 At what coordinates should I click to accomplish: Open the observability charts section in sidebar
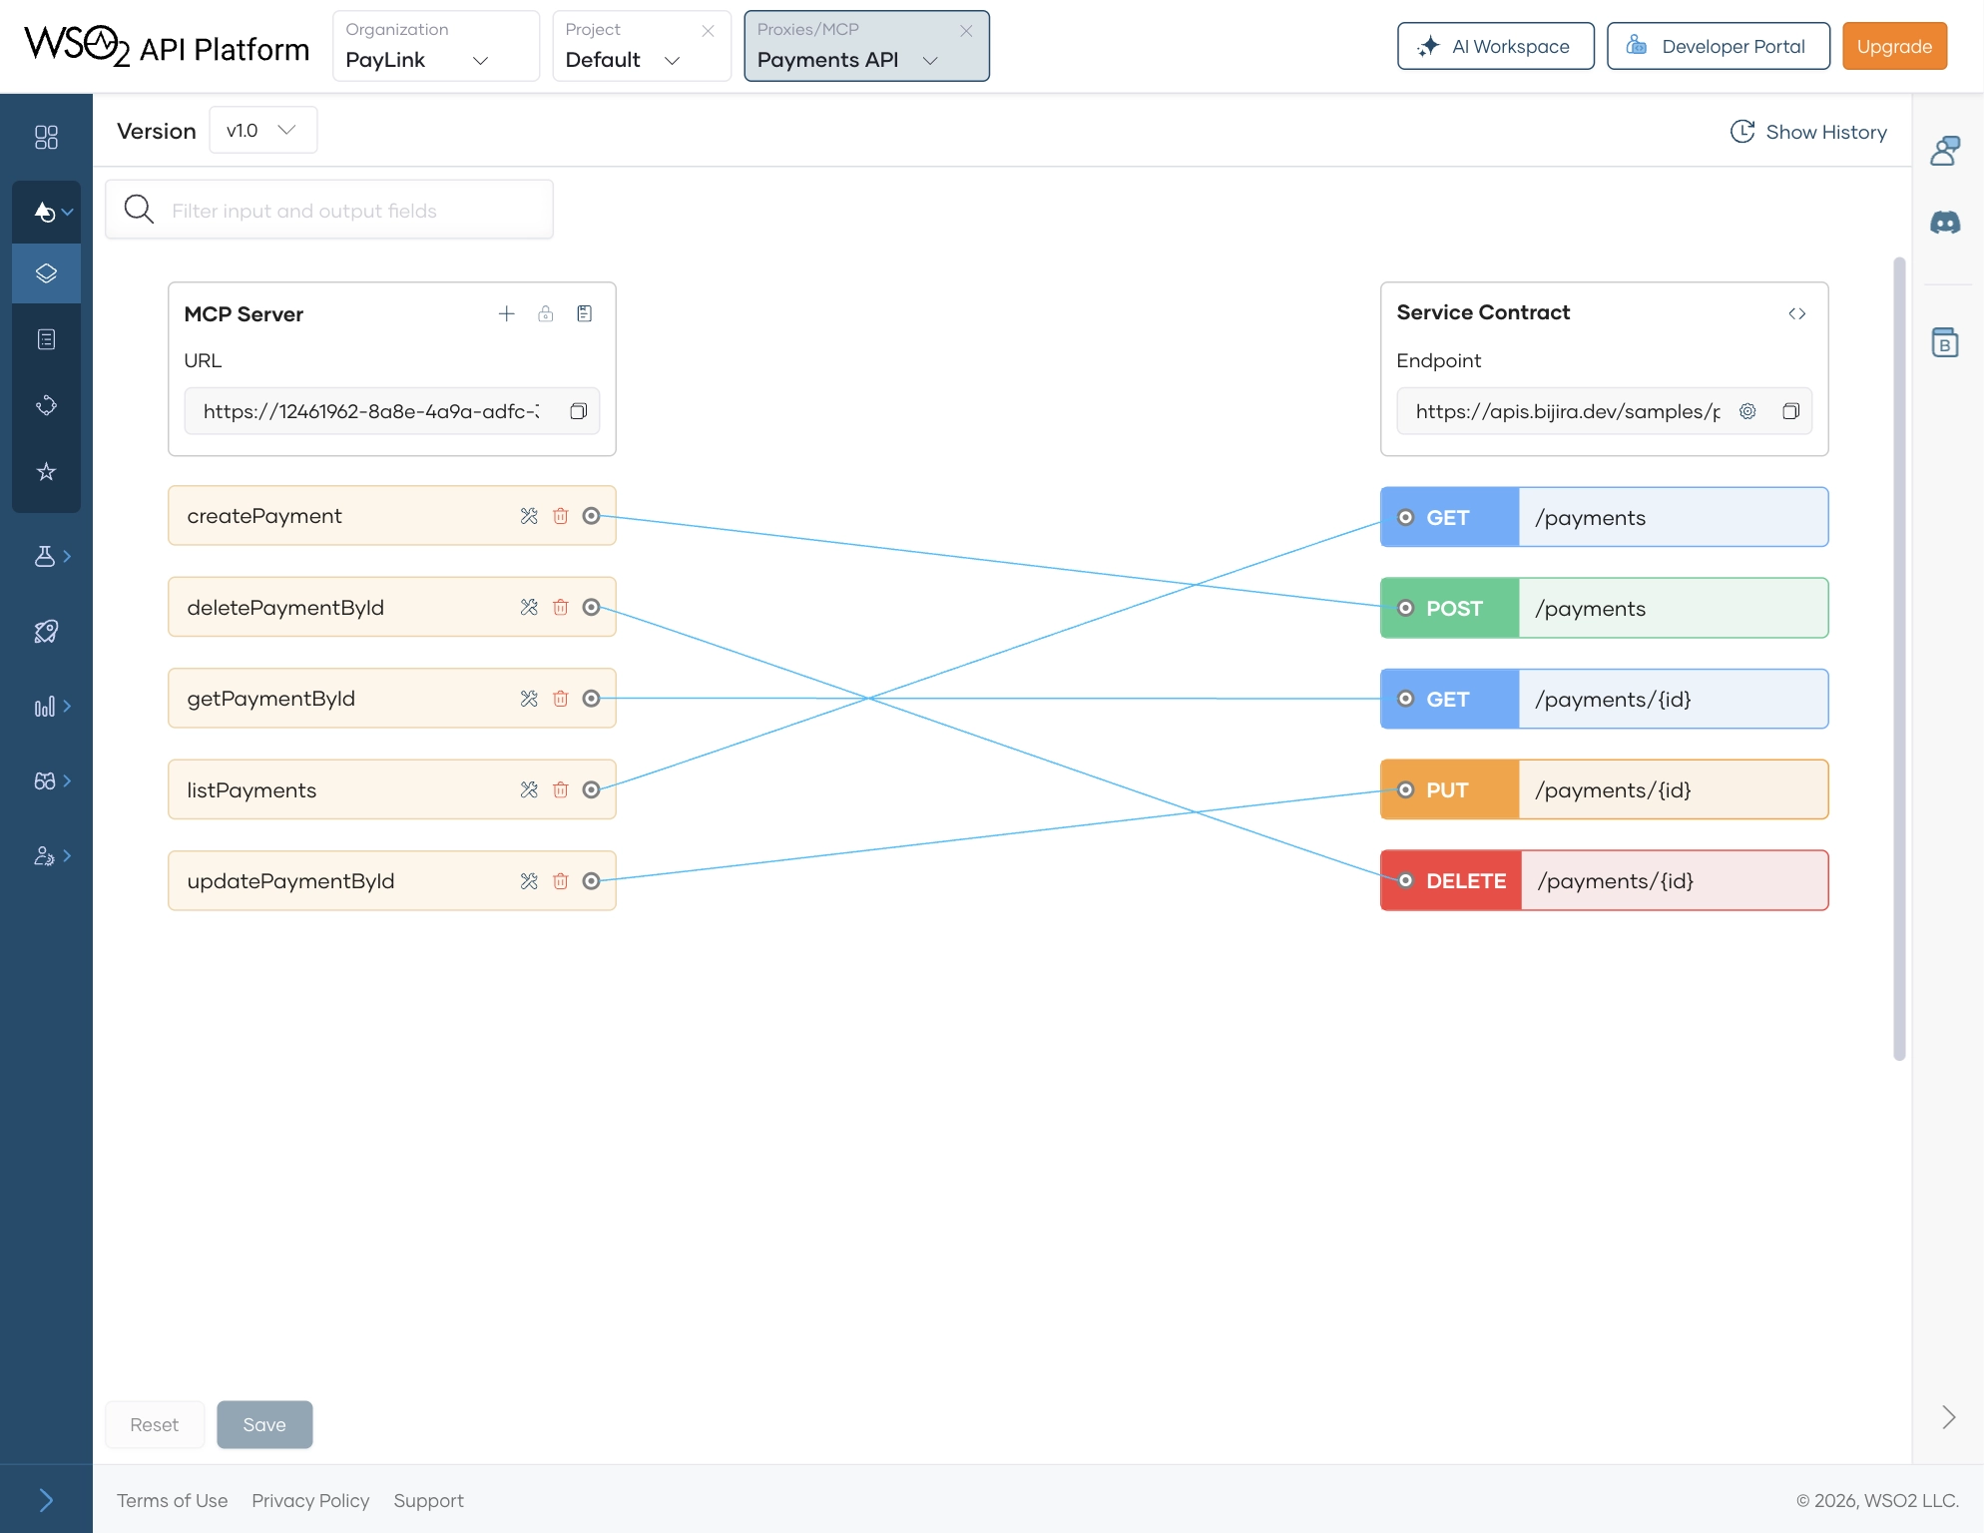tap(46, 706)
